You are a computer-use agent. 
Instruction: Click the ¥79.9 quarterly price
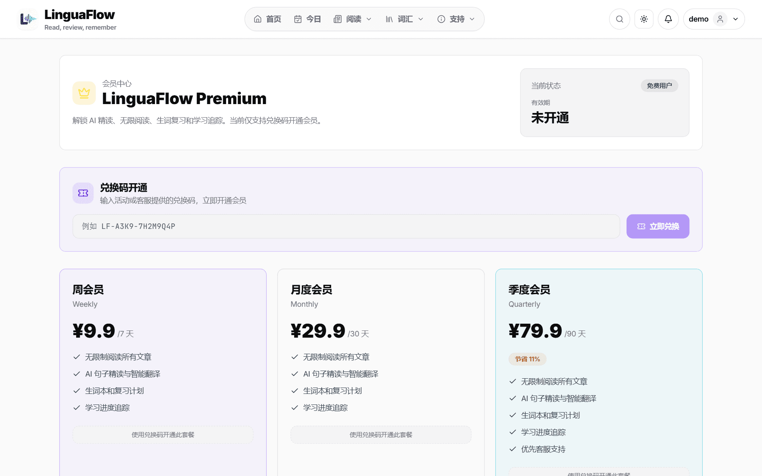pyautogui.click(x=536, y=331)
